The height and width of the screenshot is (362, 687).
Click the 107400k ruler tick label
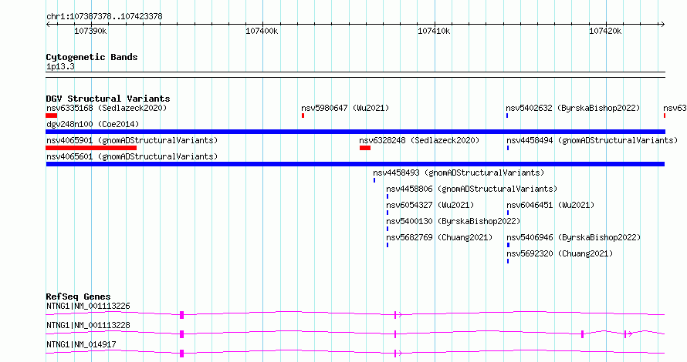262,31
